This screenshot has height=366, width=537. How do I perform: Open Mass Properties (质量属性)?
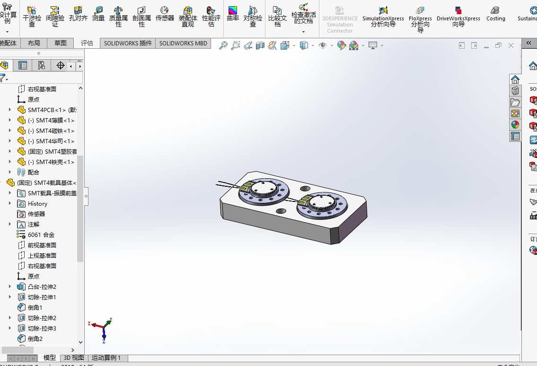click(x=118, y=17)
